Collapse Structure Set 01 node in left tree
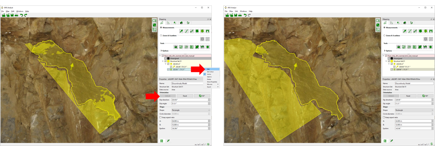Screen dimensions: 435x146 click(163, 61)
